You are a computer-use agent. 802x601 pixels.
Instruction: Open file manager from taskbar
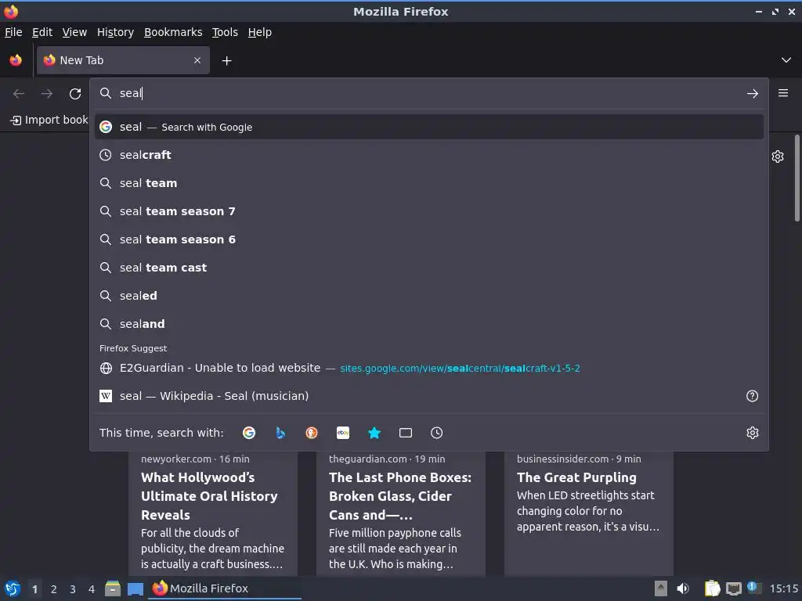coord(113,588)
